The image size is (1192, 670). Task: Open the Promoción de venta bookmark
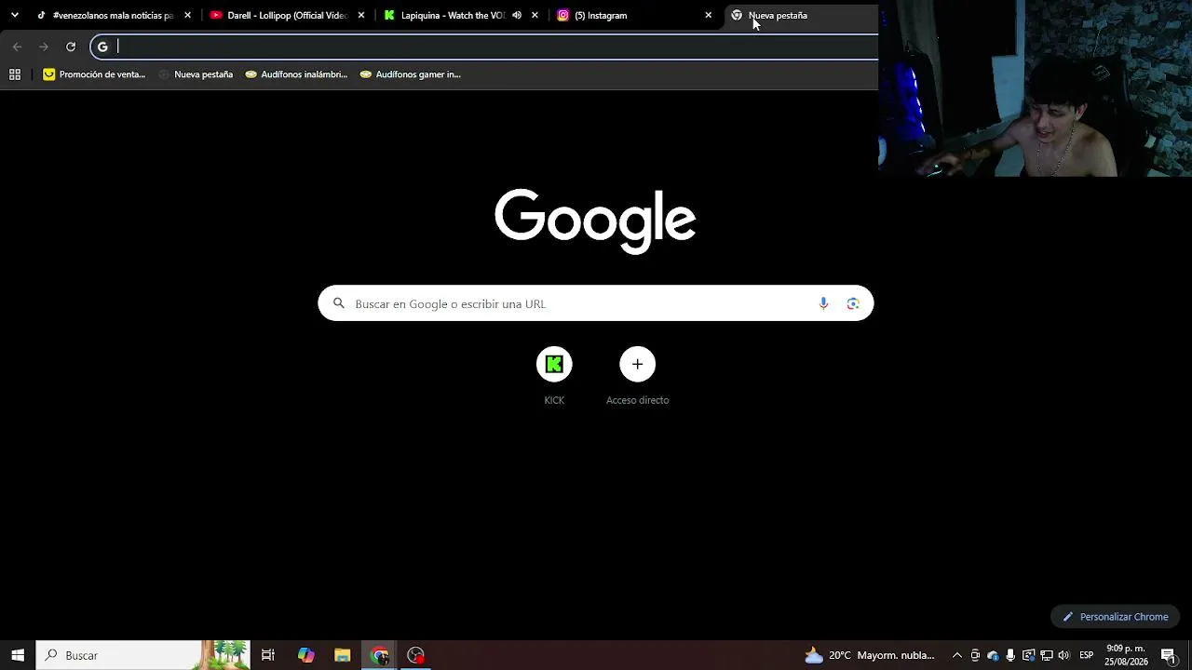(94, 74)
